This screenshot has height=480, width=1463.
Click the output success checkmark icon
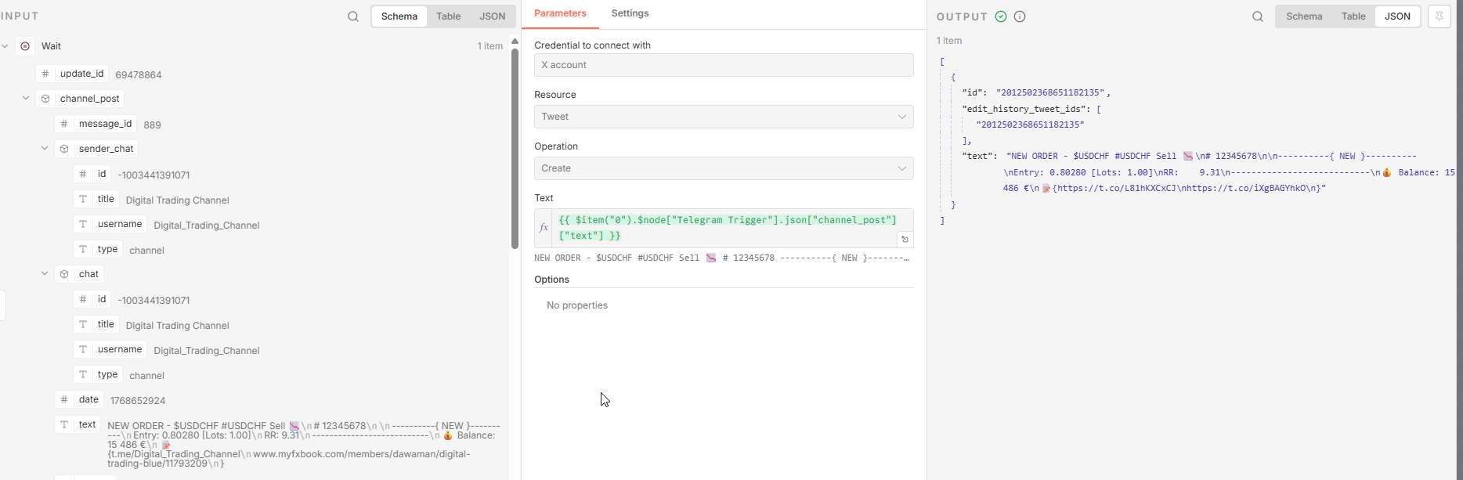pos(1001,16)
